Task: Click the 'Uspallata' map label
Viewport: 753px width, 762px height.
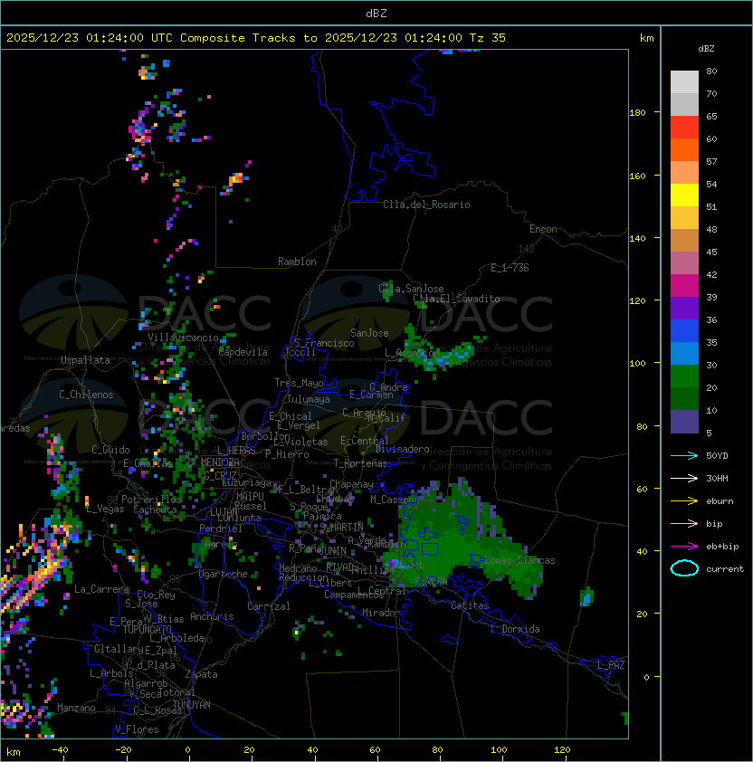Action: point(85,360)
